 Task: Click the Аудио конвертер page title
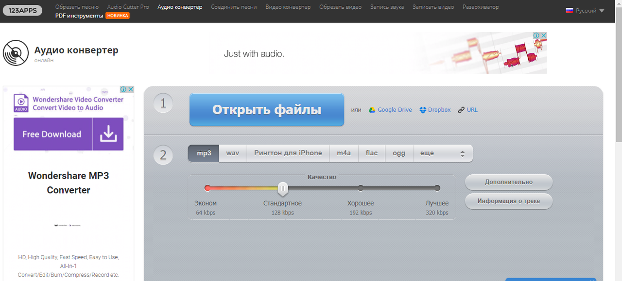[76, 50]
